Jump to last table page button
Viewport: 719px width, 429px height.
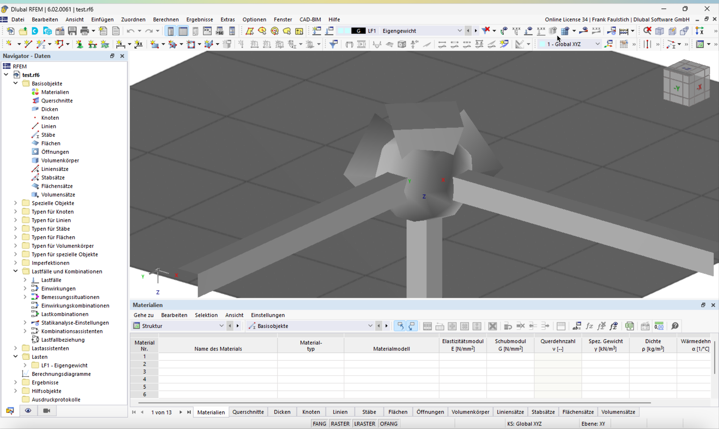point(189,412)
